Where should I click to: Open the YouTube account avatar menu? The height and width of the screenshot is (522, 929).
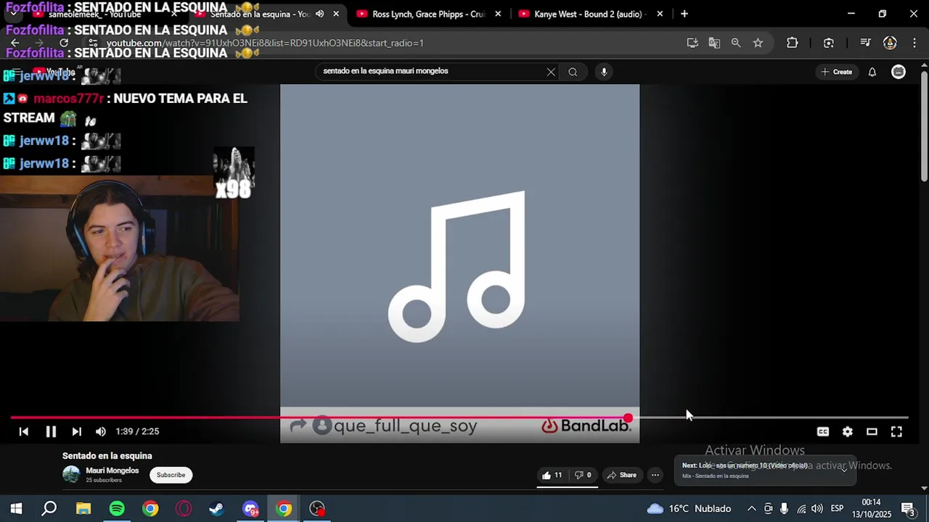[899, 72]
